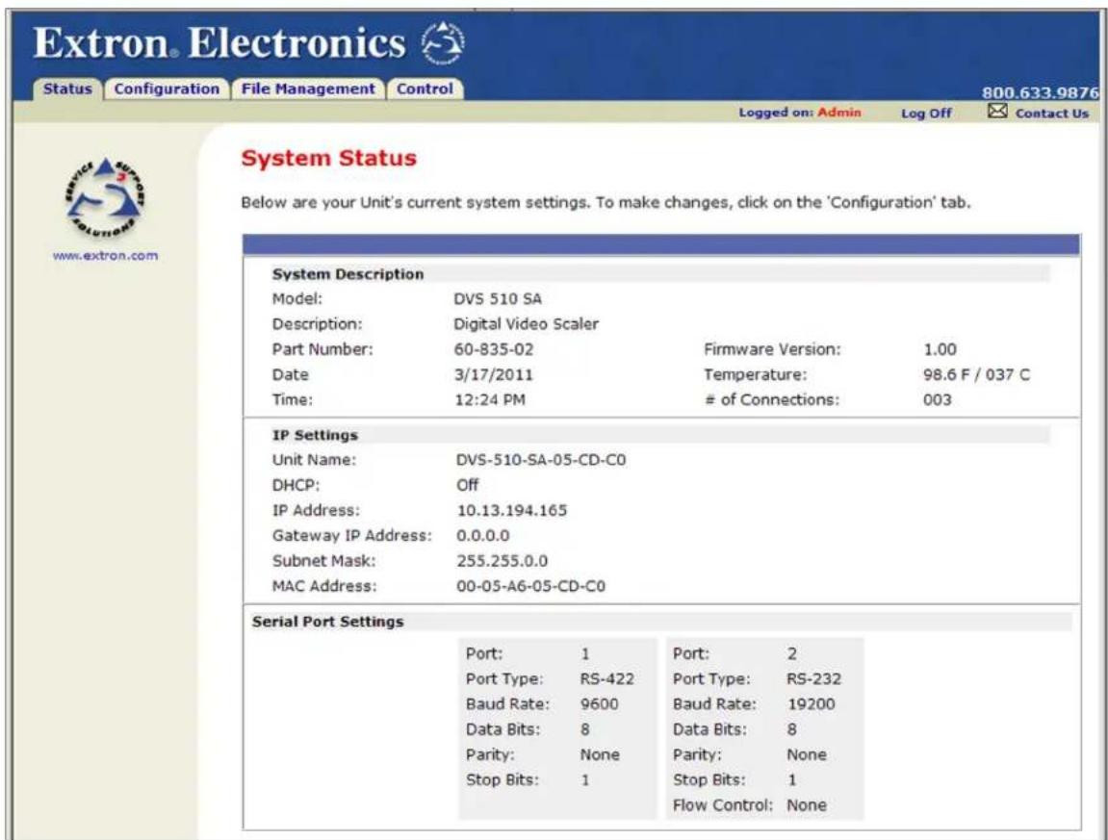Select connections count 003
Viewport: 1108px width, 840px height.
[937, 400]
